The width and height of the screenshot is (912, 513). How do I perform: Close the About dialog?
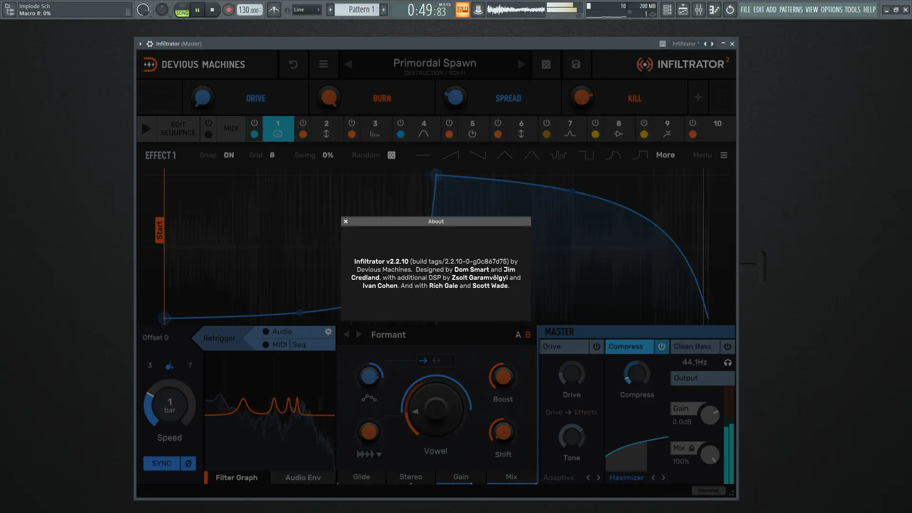(x=346, y=221)
